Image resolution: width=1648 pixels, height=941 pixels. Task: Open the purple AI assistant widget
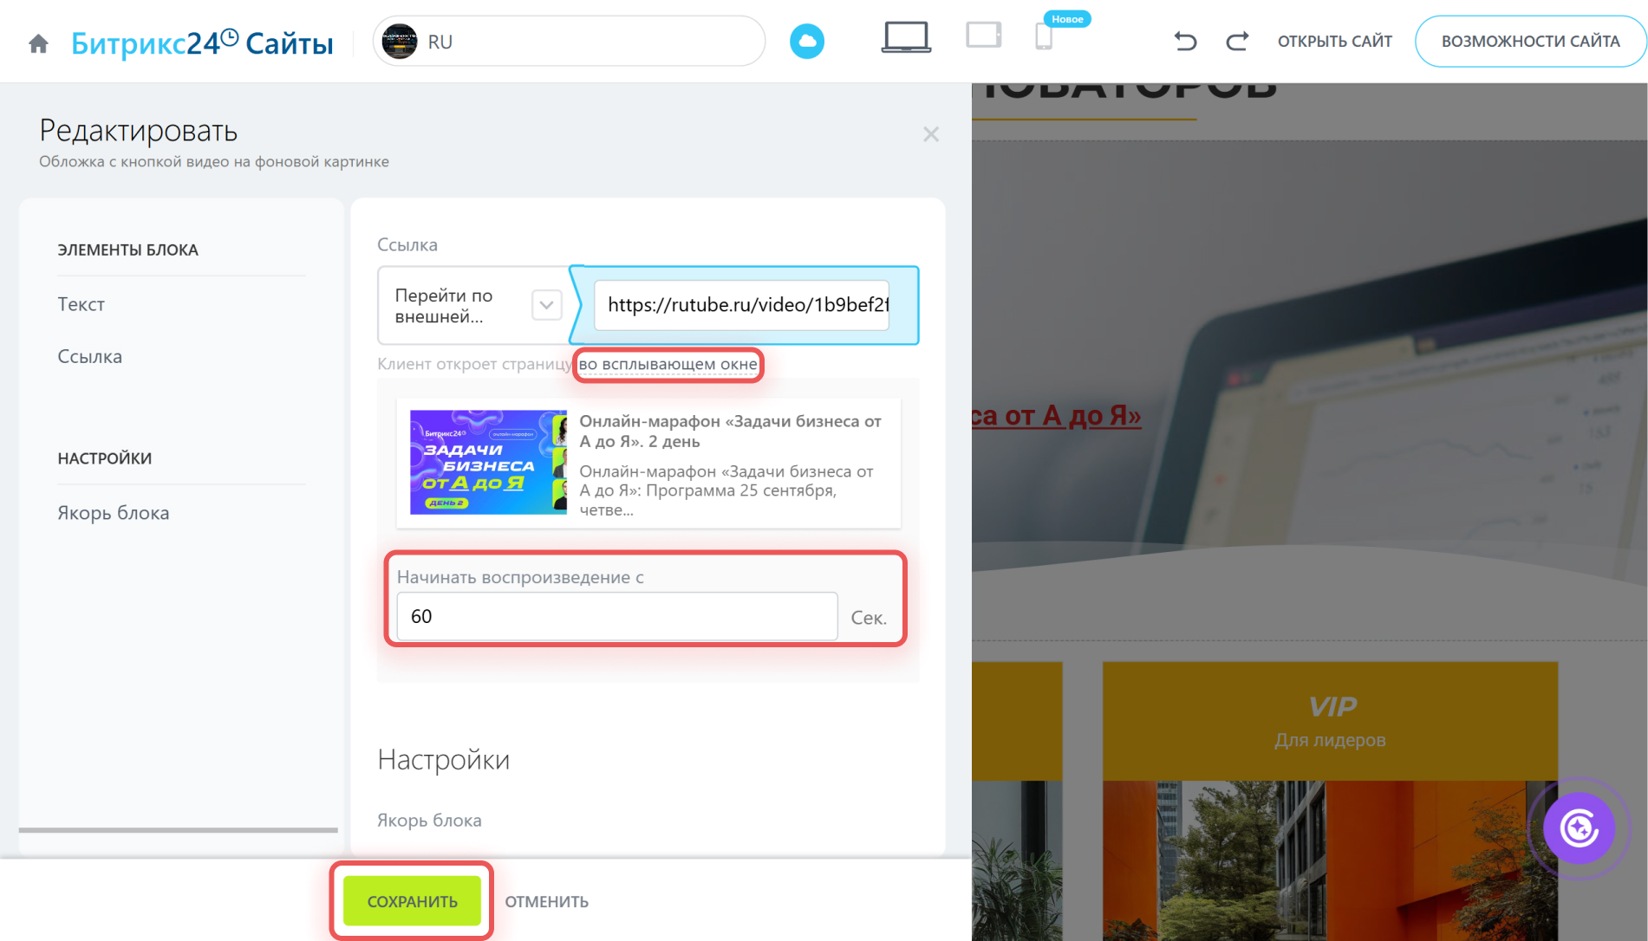(x=1578, y=828)
